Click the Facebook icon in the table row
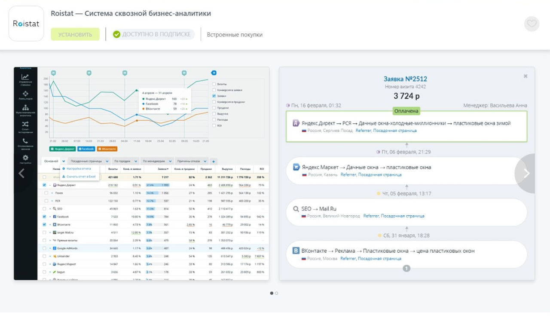 click(55, 217)
